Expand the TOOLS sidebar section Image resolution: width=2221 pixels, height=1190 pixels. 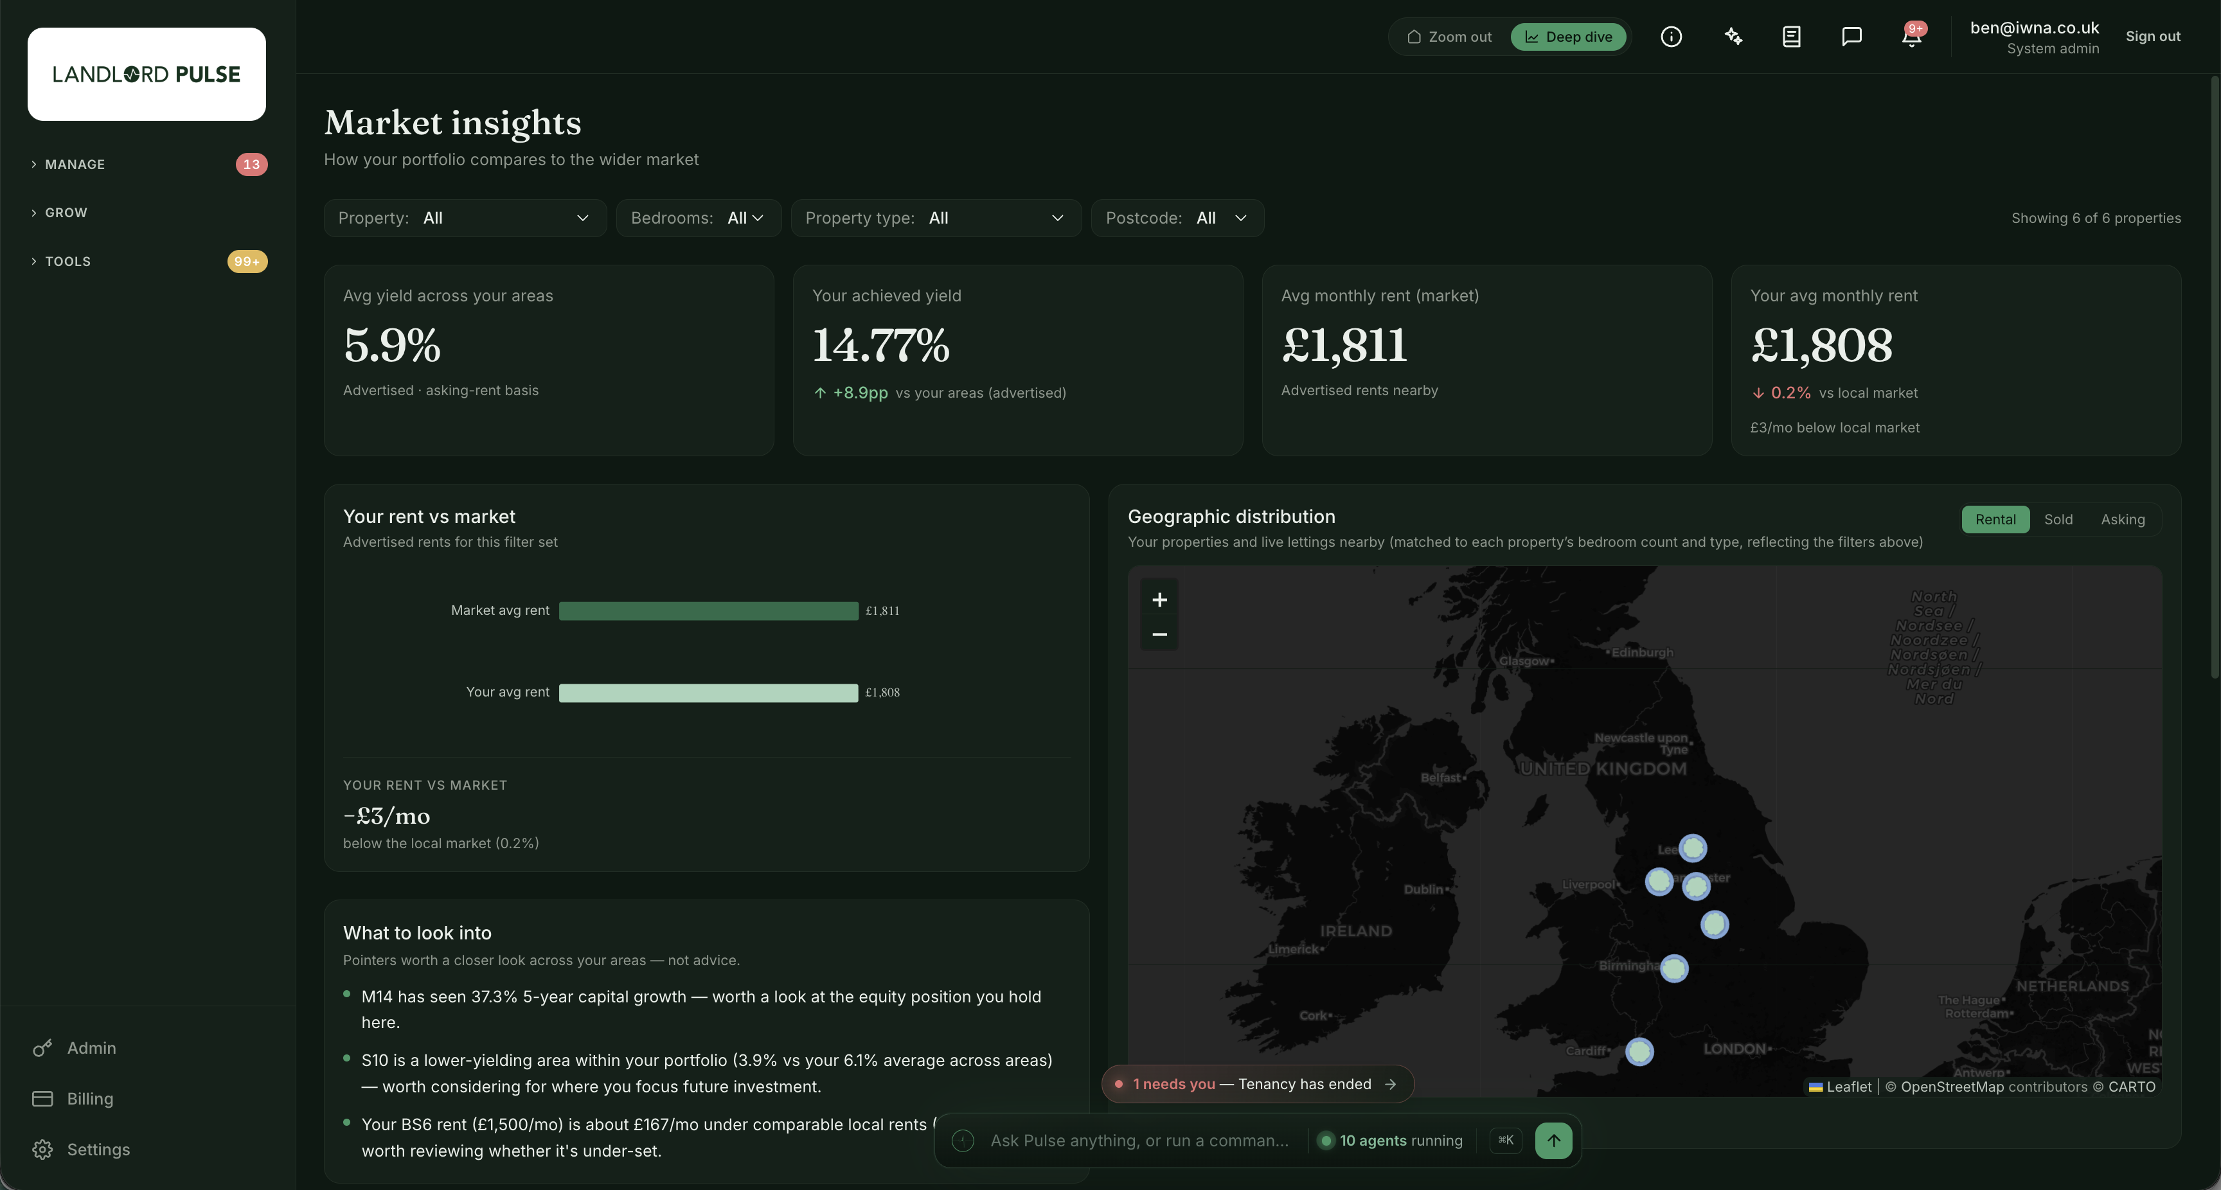pyautogui.click(x=148, y=262)
